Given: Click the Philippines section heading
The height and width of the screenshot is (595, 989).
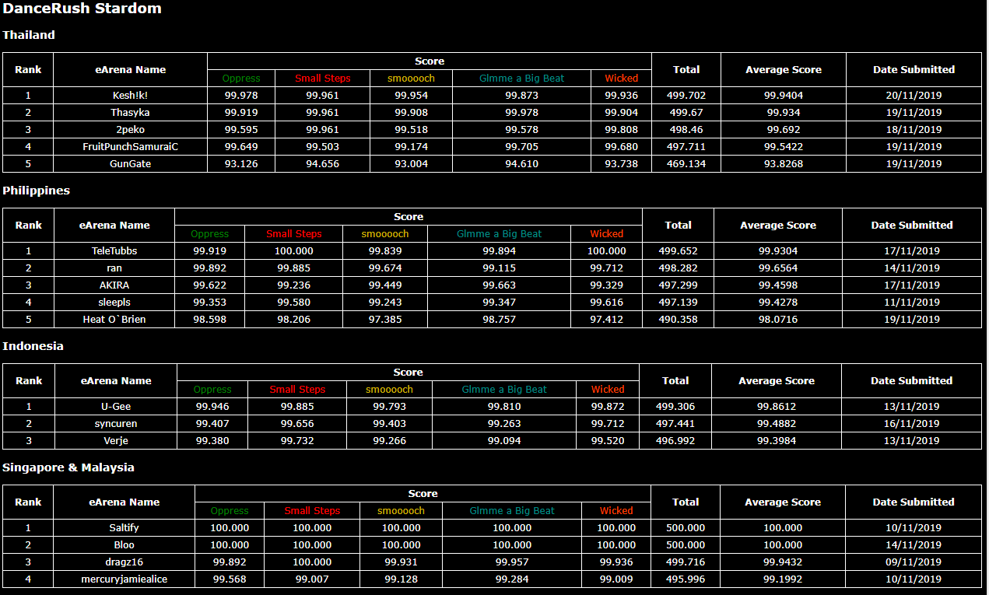Looking at the screenshot, I should pos(36,191).
